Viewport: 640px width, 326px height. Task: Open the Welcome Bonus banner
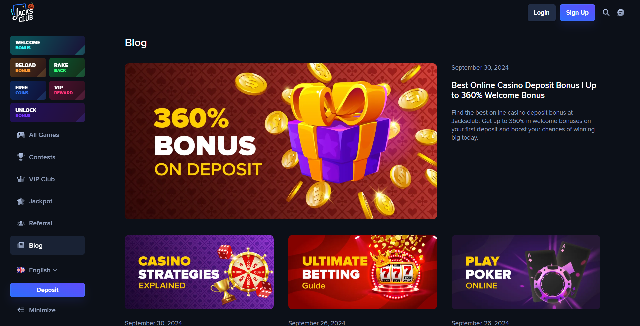tap(47, 45)
